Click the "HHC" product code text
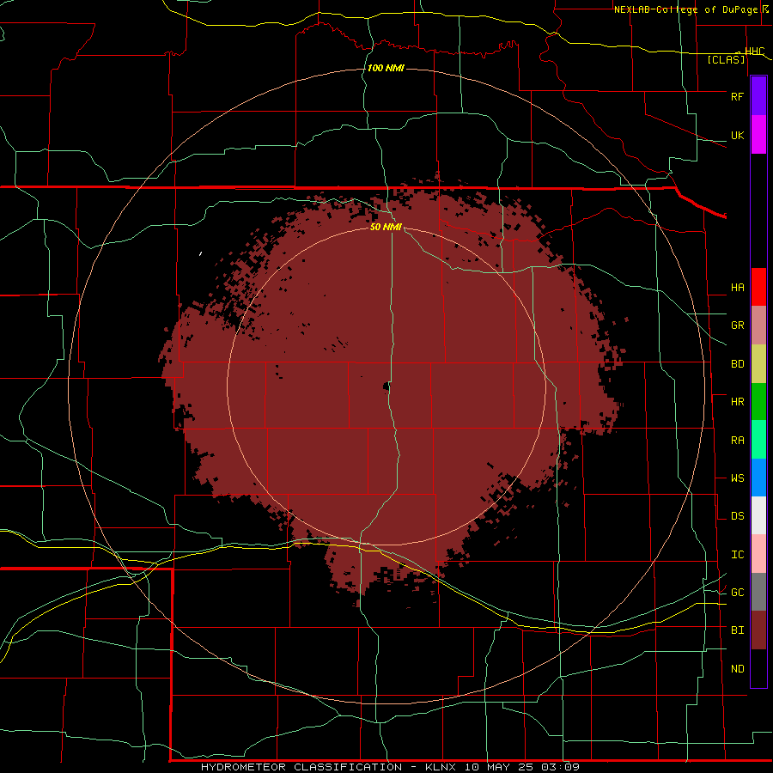 click(x=755, y=52)
